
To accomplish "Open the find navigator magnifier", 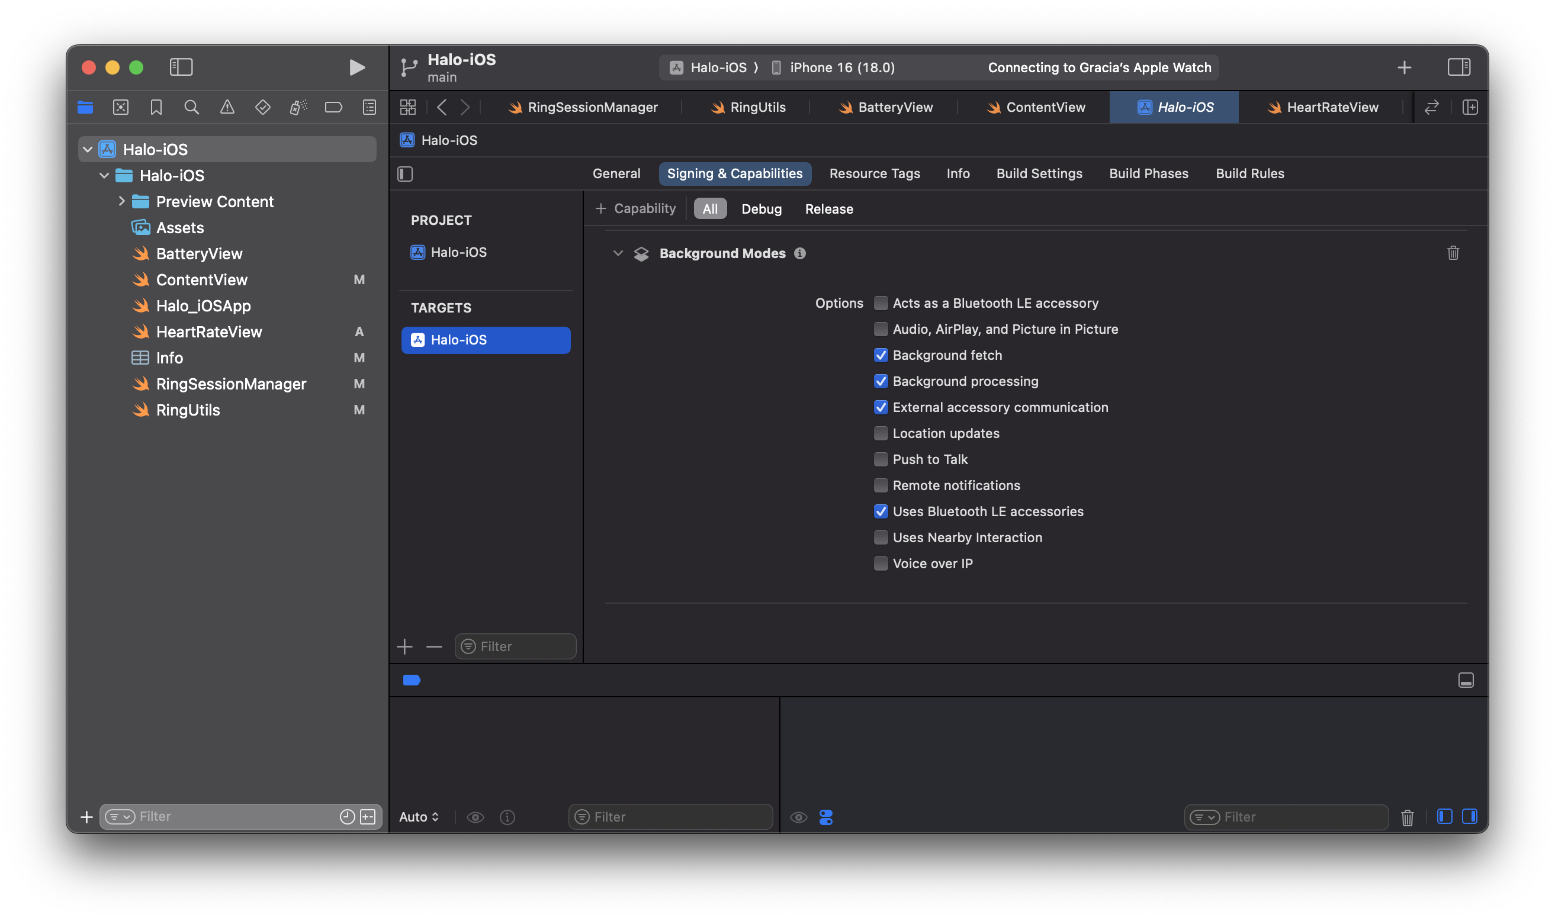I will 191,107.
